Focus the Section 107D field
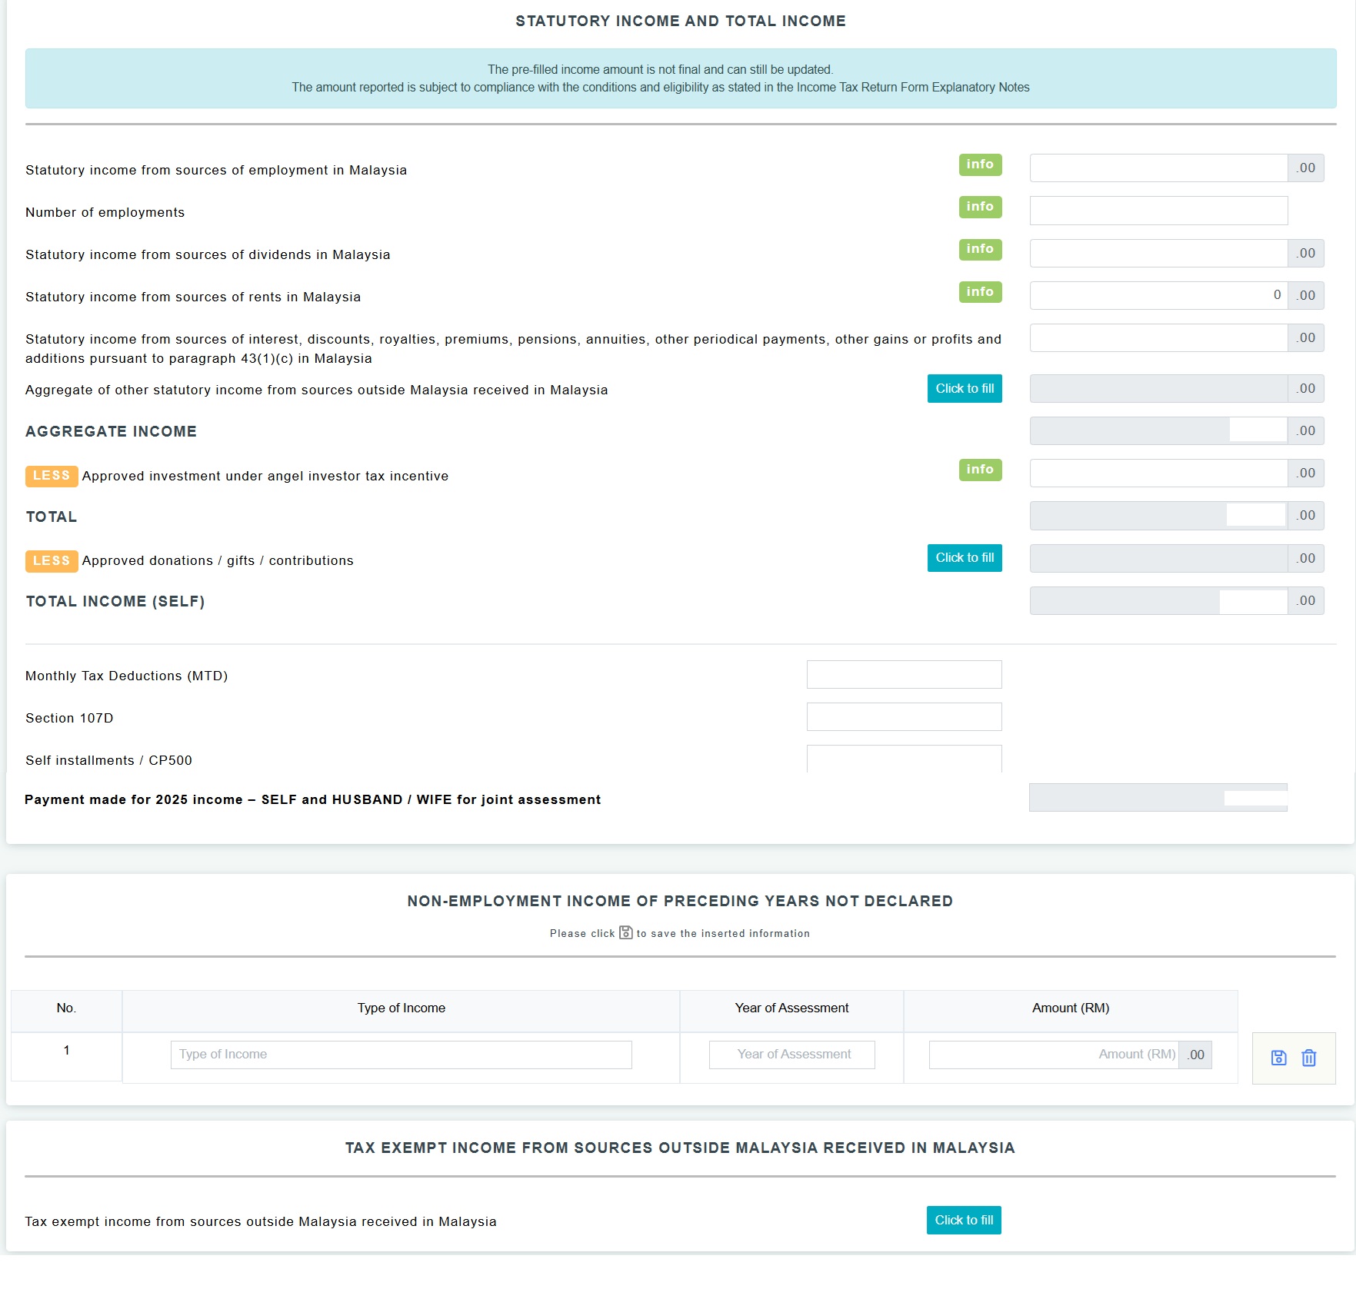This screenshot has width=1356, height=1289. pos(904,717)
